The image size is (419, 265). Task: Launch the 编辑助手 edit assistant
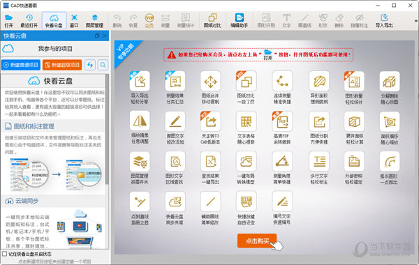[239, 21]
